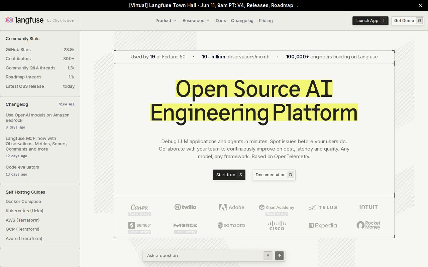Open the Merck customer logo
Viewport: 428px width, 267px height.
click(185, 225)
